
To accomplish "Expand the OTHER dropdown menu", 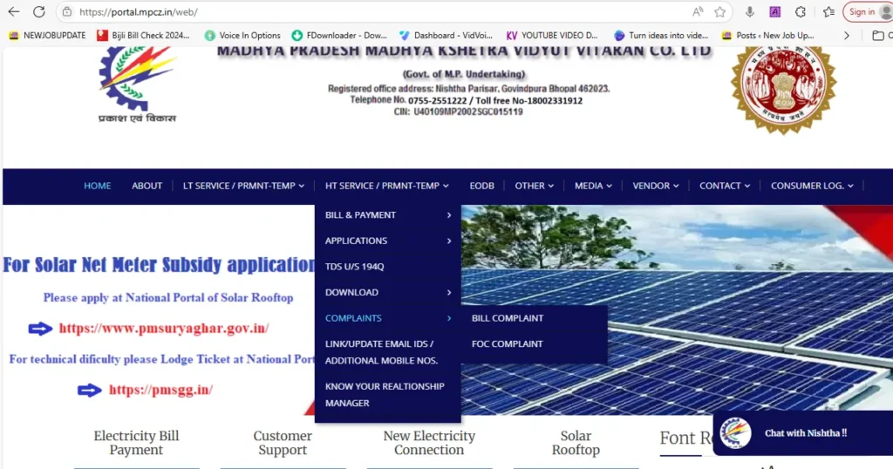I will [x=535, y=186].
